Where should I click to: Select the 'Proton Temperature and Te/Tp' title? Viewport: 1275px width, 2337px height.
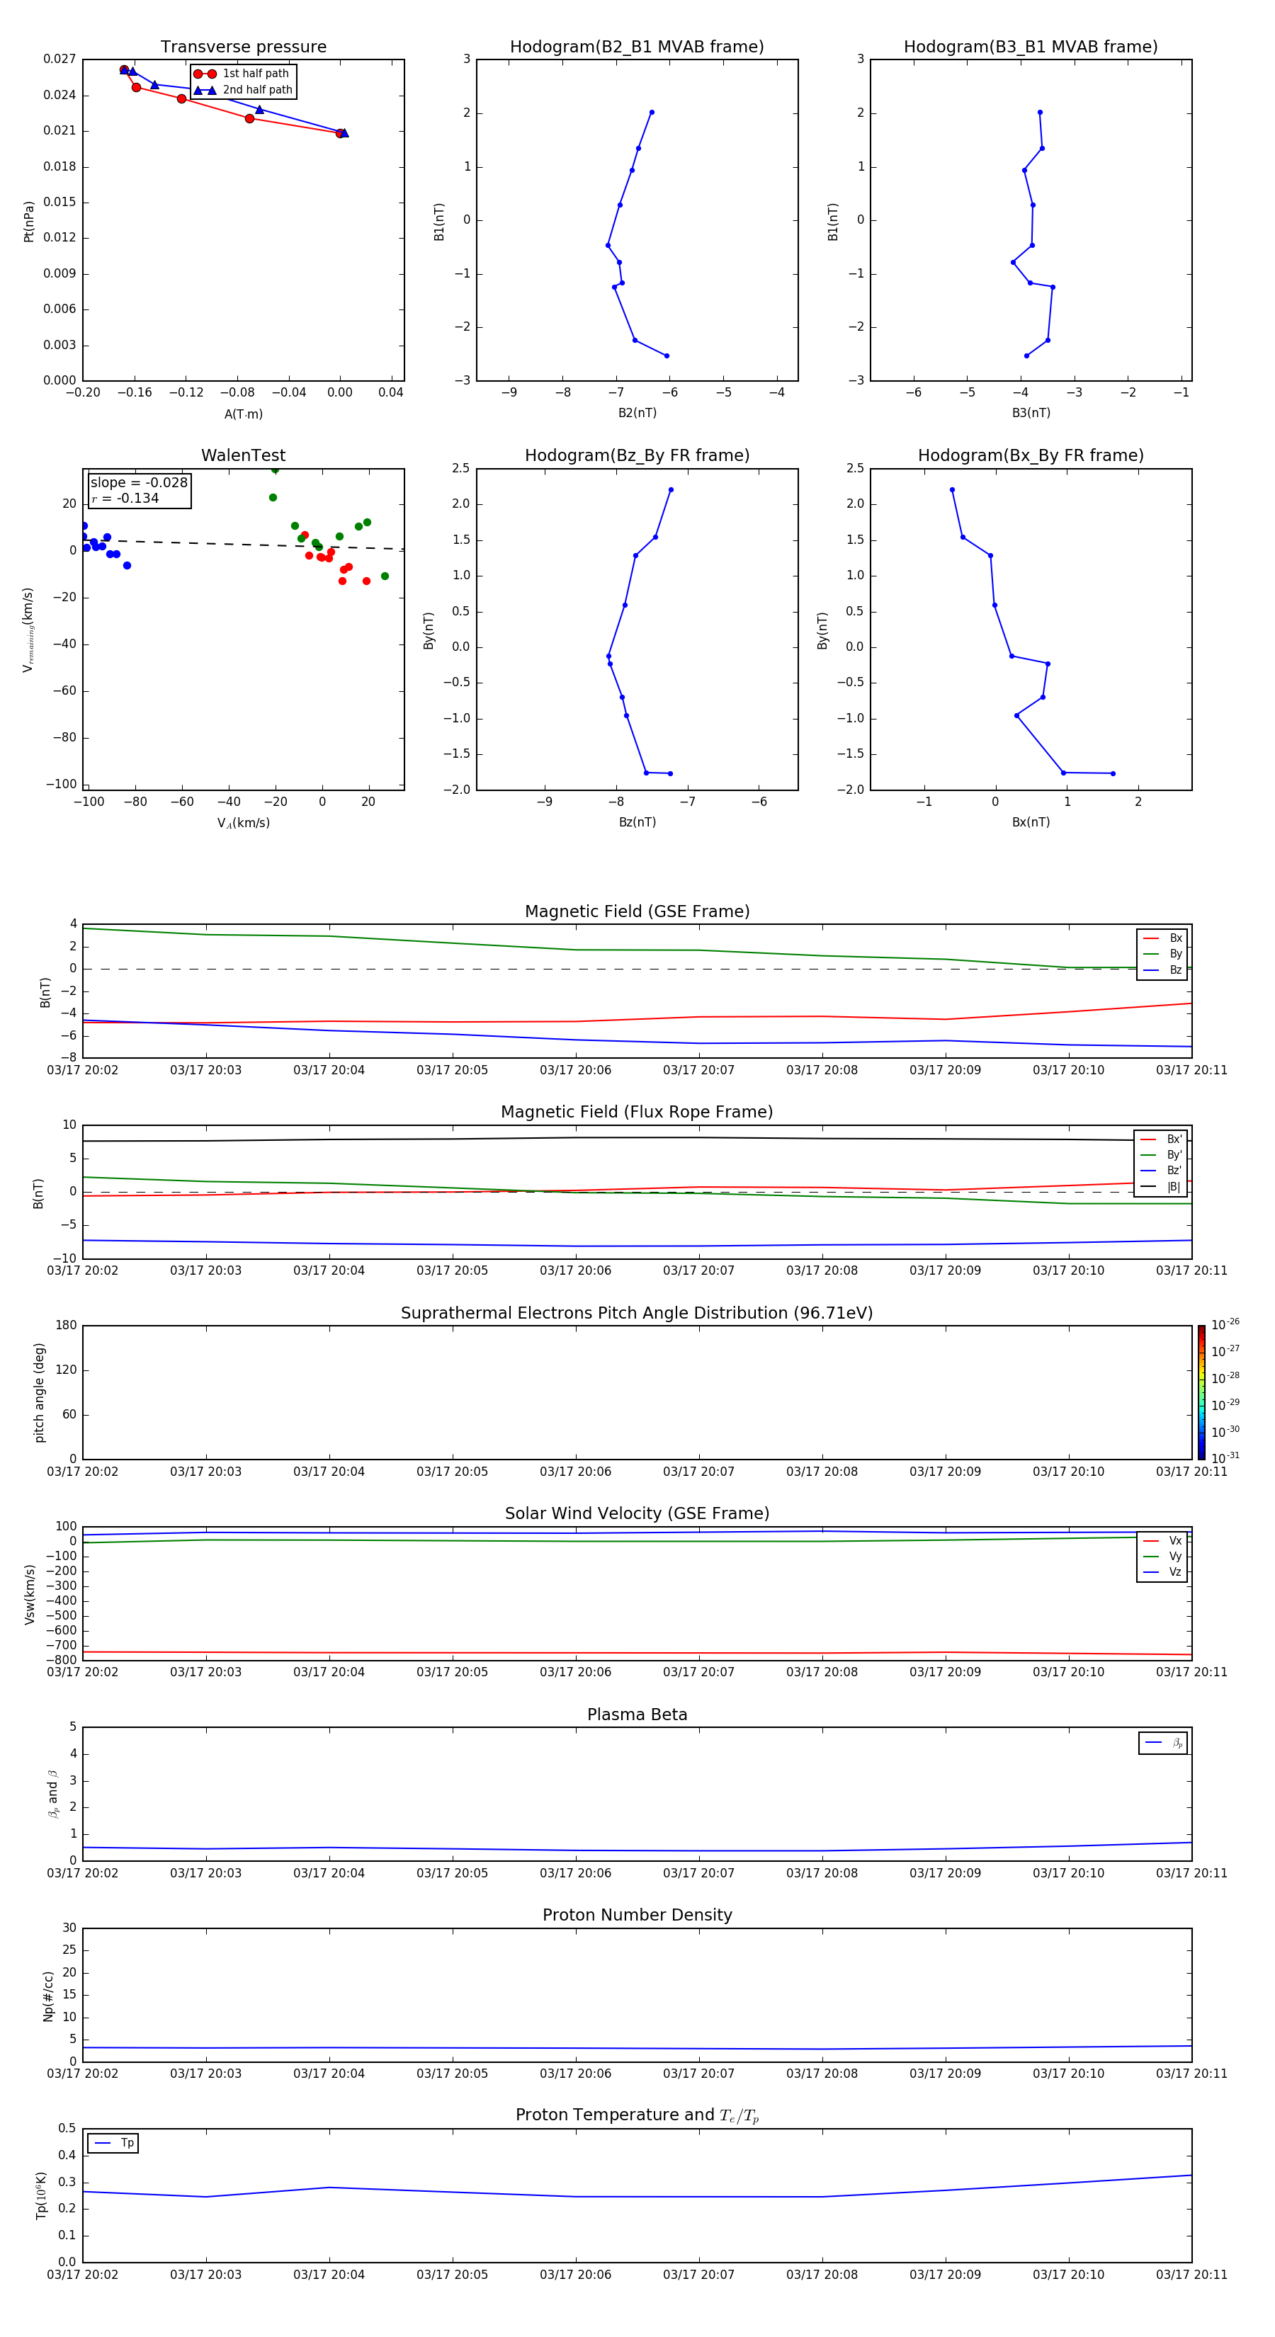pyautogui.click(x=637, y=2115)
